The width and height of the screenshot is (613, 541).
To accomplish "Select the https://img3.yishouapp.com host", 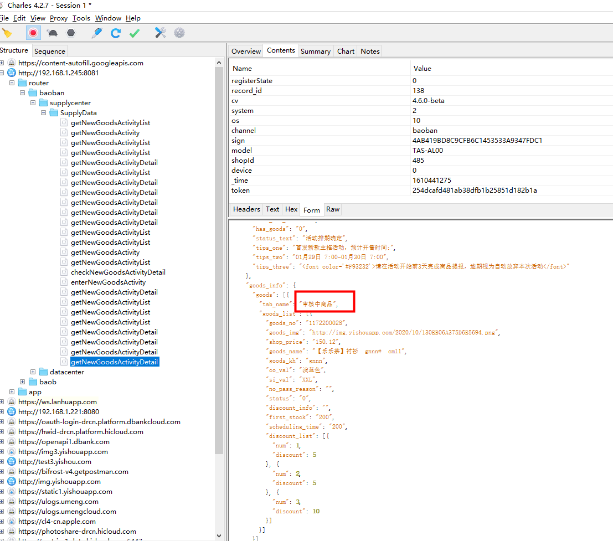I will pos(63,451).
